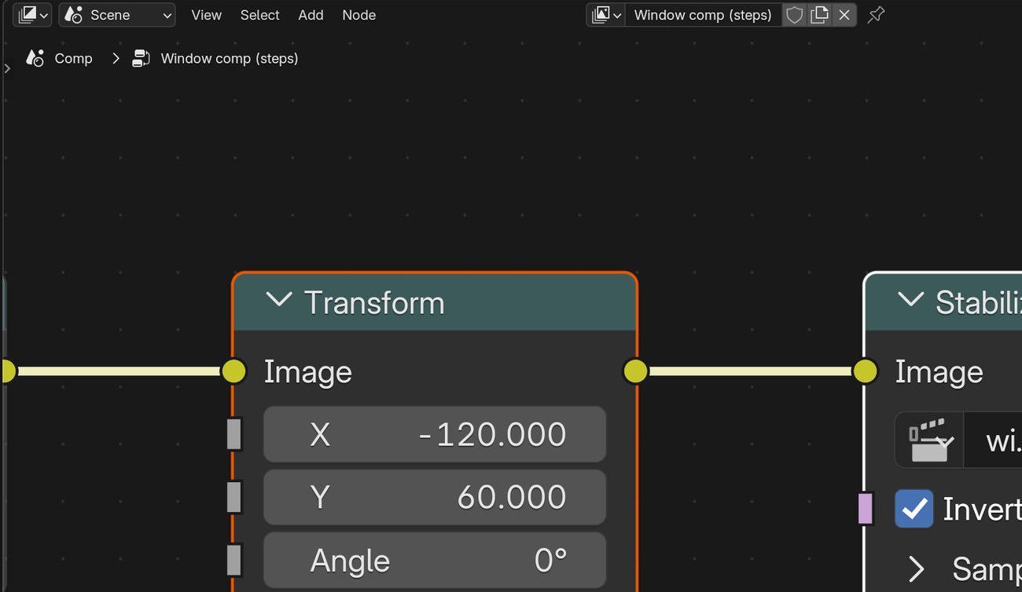The height and width of the screenshot is (592, 1022).
Task: Click the X value field -120.000
Action: coord(435,434)
